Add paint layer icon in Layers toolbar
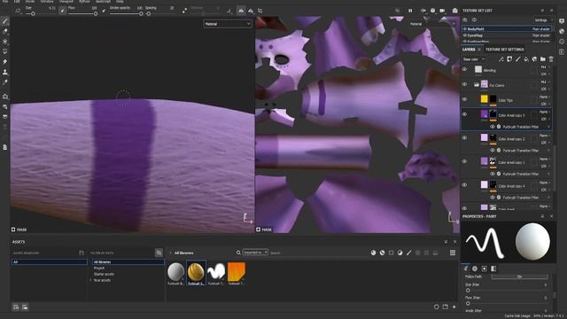This screenshot has height=319, width=567. click(517, 59)
